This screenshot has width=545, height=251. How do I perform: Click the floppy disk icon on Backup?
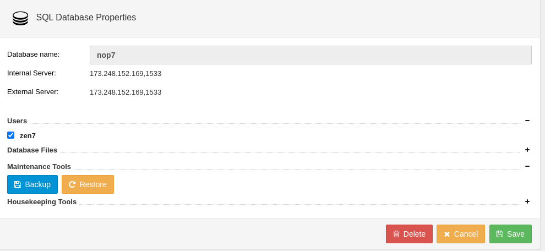(18, 184)
